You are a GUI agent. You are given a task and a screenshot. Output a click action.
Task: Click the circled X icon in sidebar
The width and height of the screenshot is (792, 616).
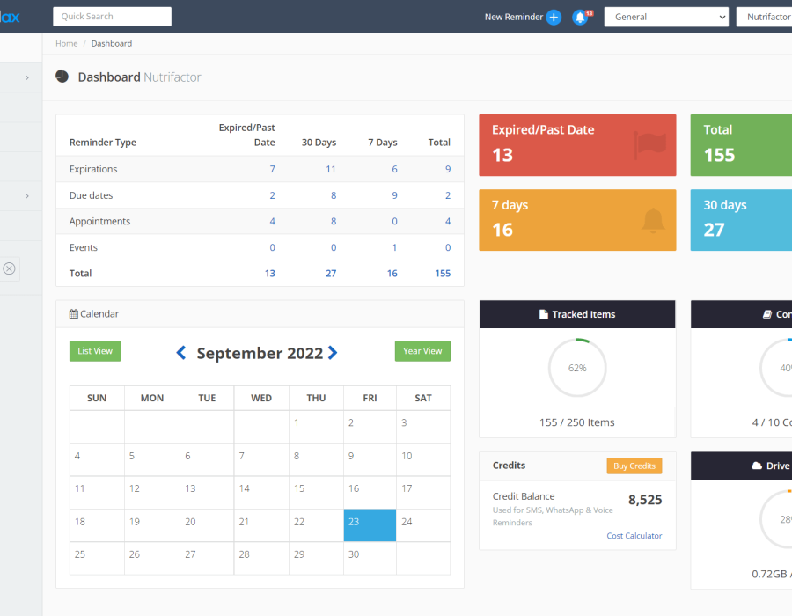[9, 268]
